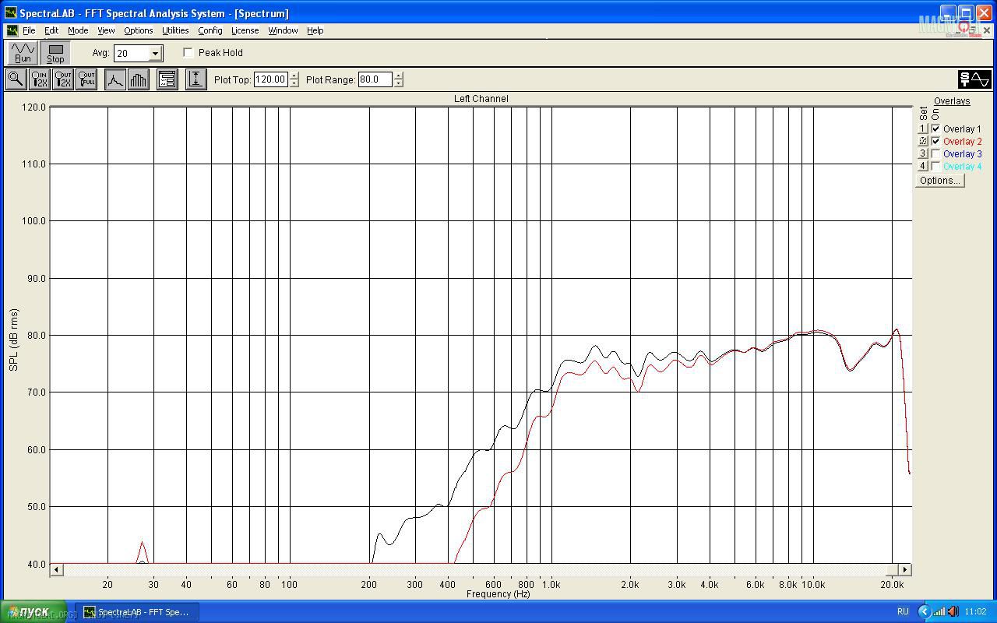997x623 pixels.
Task: Click the zoom IN 2X icon
Action: tap(39, 79)
